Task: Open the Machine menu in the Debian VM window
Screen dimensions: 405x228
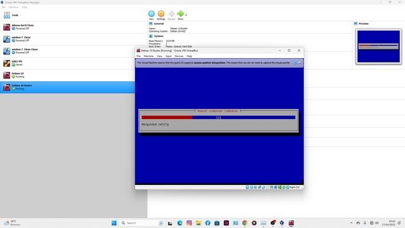Action: (149, 56)
